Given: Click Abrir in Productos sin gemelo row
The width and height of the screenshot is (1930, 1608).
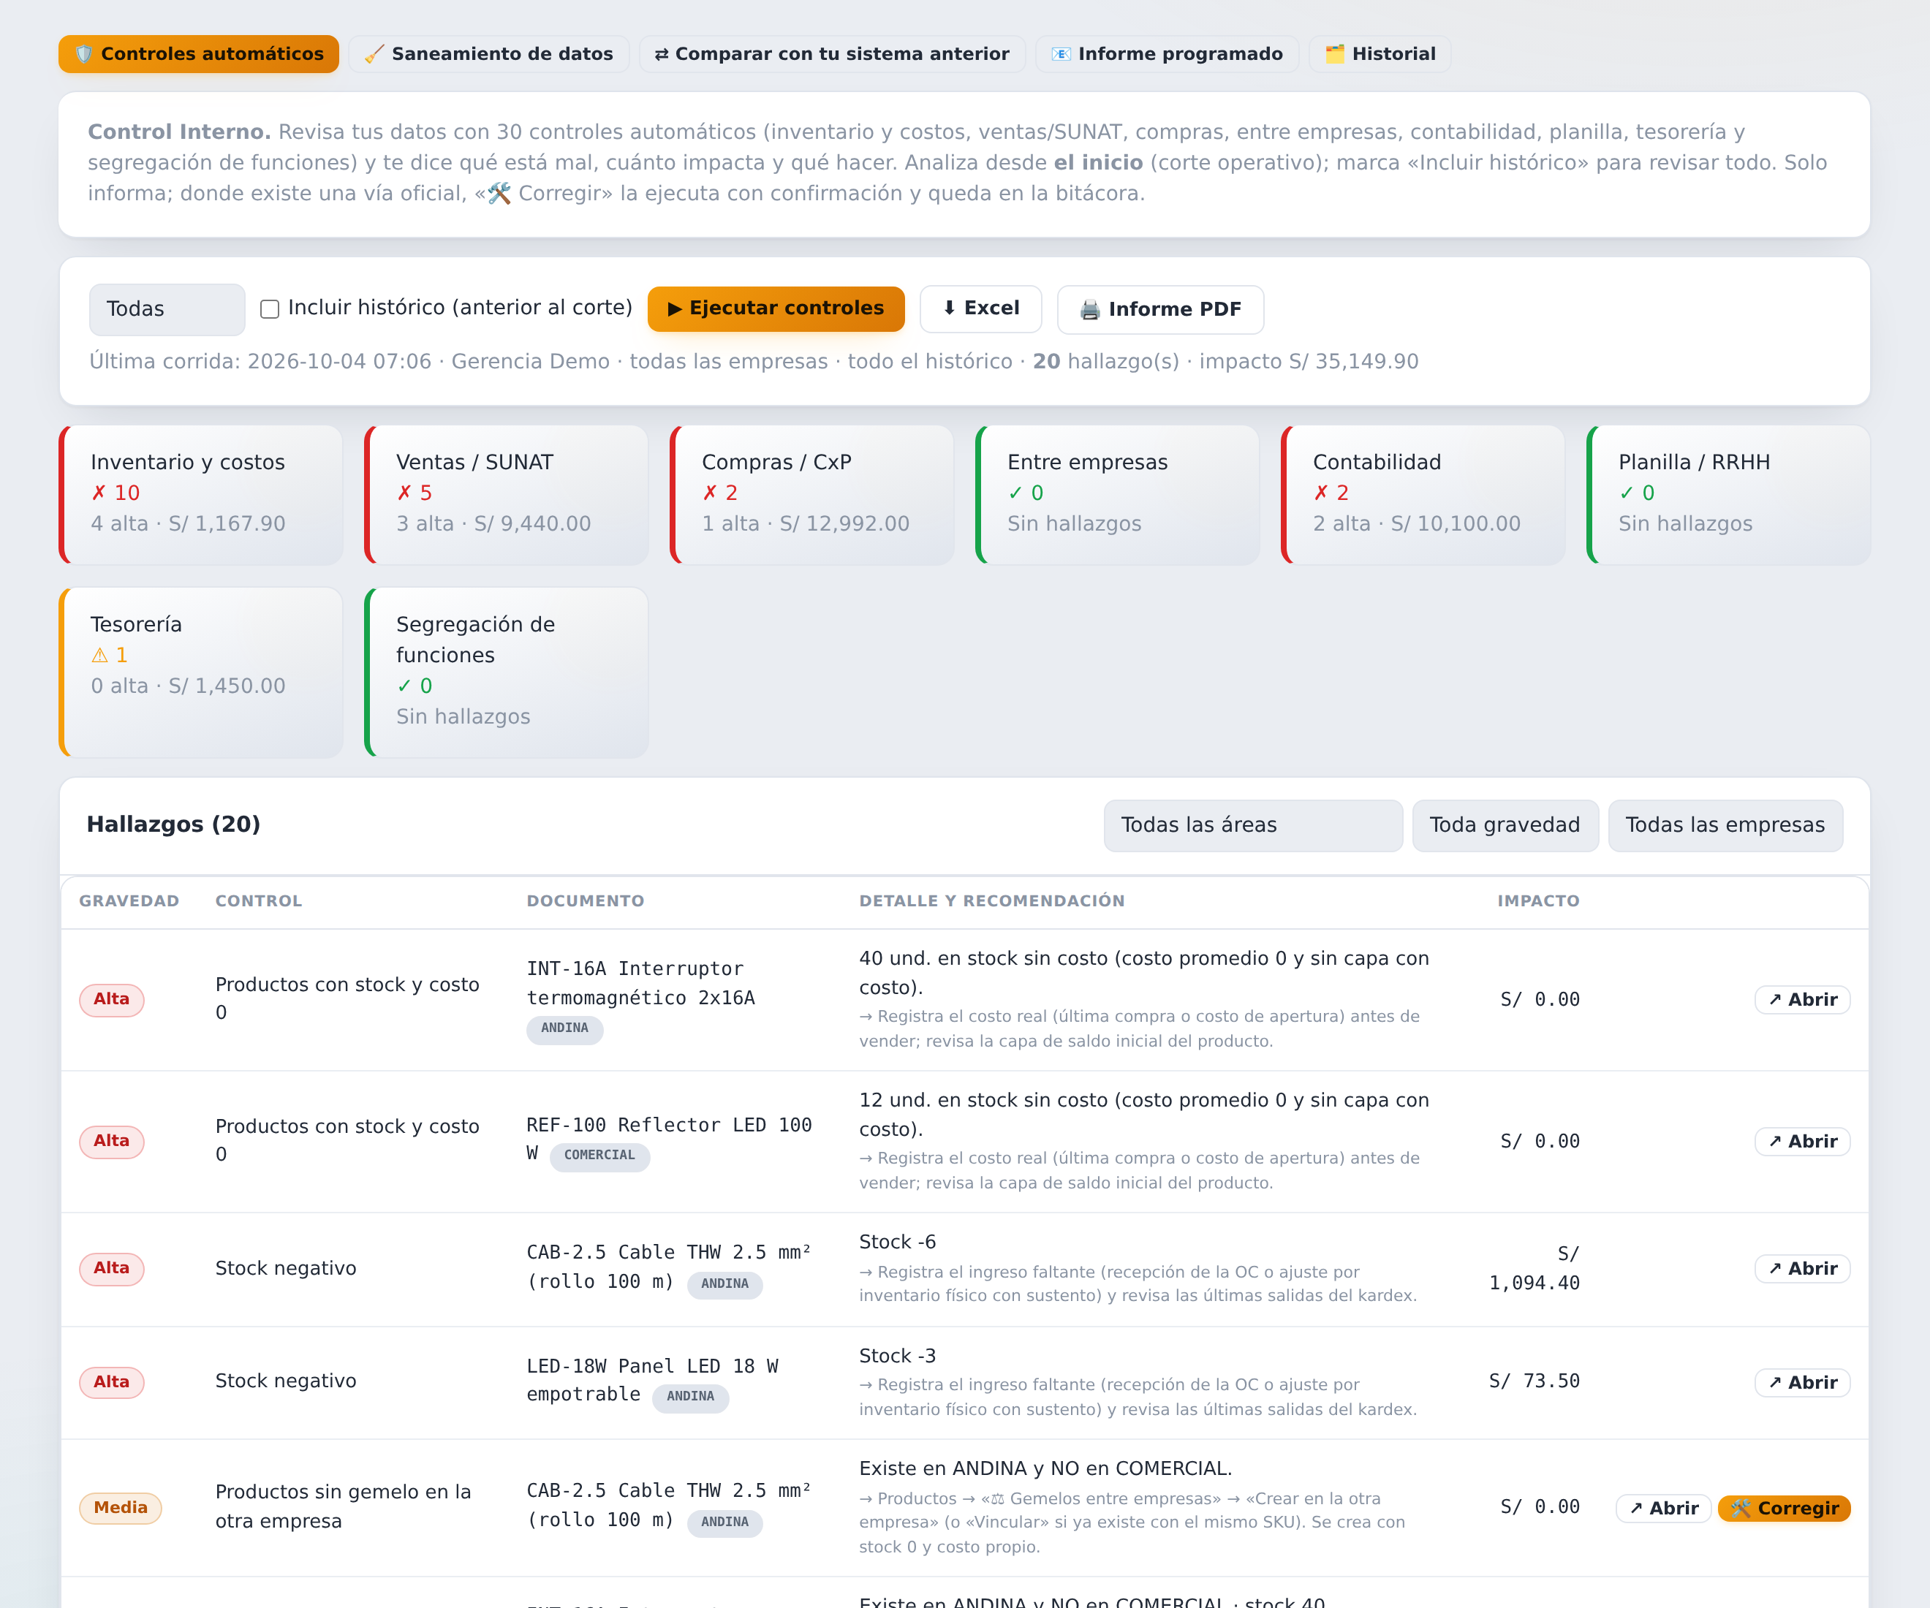Looking at the screenshot, I should tap(1663, 1509).
